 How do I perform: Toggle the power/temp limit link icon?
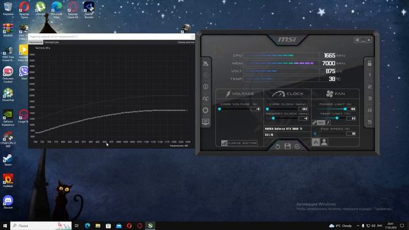(x=314, y=123)
